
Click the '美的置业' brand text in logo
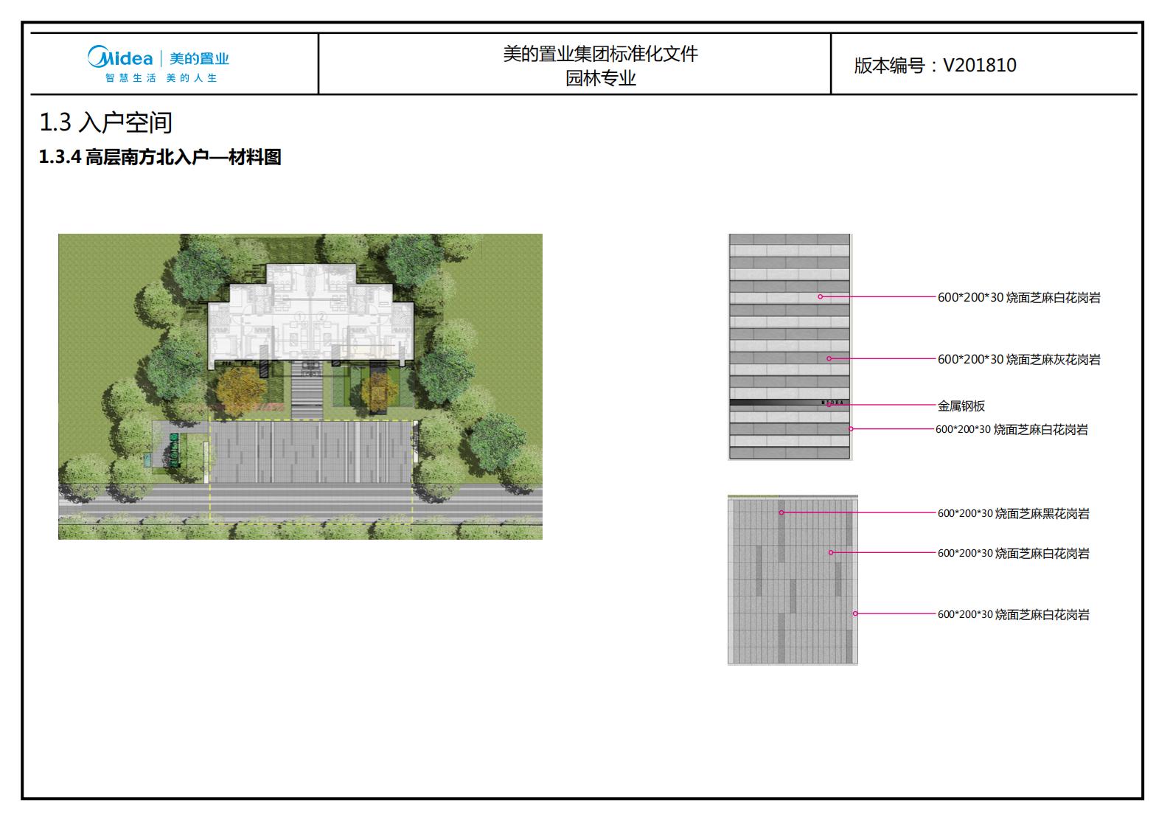coord(199,58)
